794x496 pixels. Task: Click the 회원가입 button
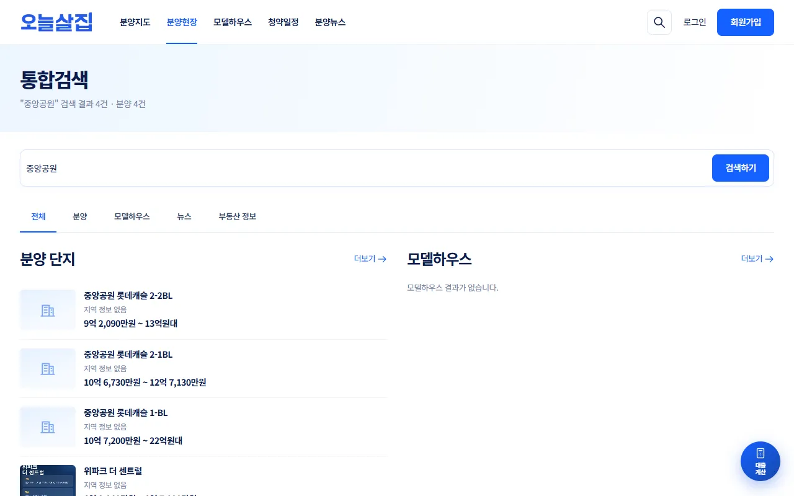(746, 22)
